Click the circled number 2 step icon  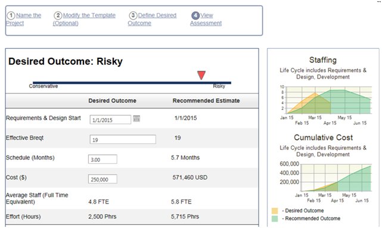click(x=58, y=15)
